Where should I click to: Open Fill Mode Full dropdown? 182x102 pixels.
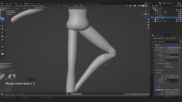click(172, 60)
